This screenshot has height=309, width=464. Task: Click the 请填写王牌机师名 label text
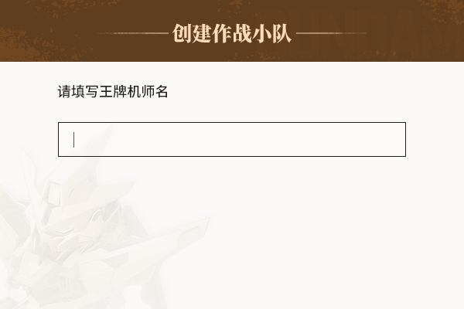(x=113, y=91)
